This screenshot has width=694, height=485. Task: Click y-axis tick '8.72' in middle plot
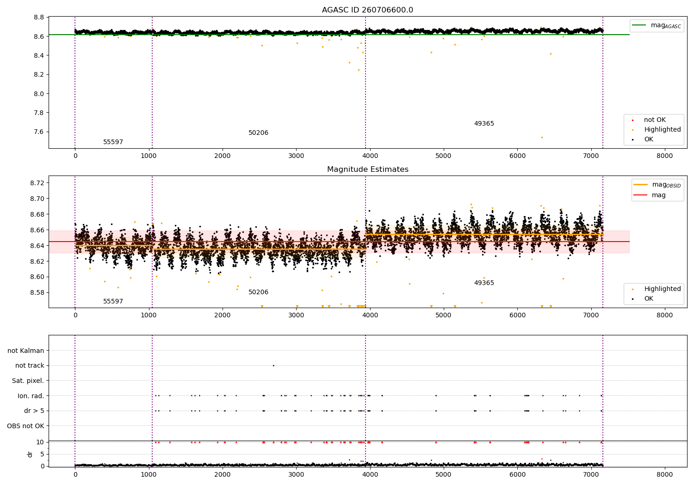[x=37, y=183]
